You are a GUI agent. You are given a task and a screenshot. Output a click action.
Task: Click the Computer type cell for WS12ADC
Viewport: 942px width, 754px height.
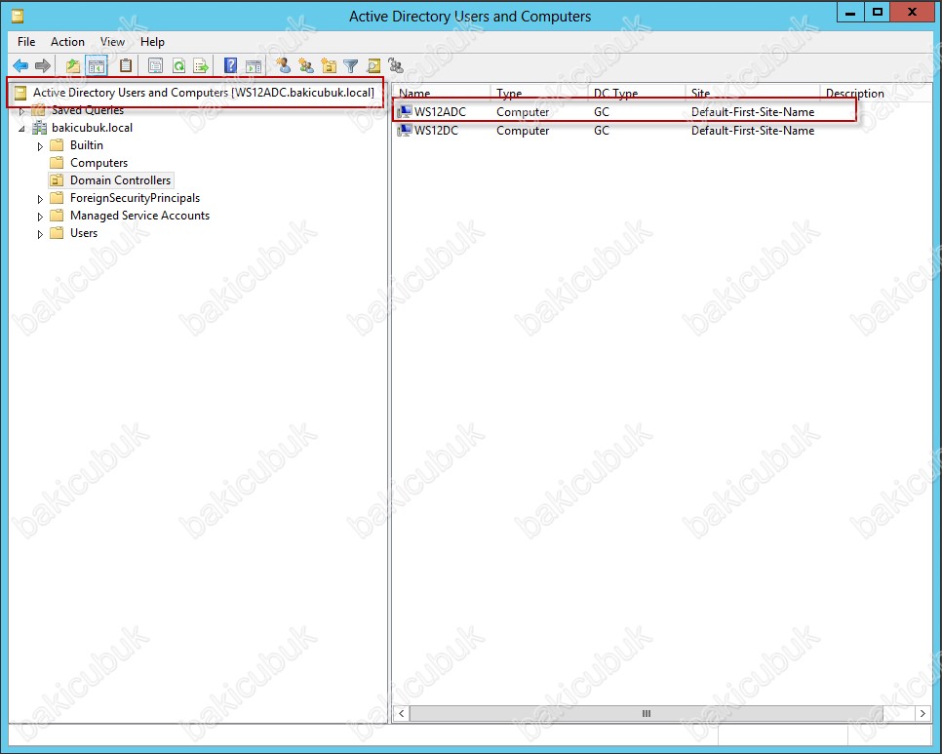(x=523, y=112)
